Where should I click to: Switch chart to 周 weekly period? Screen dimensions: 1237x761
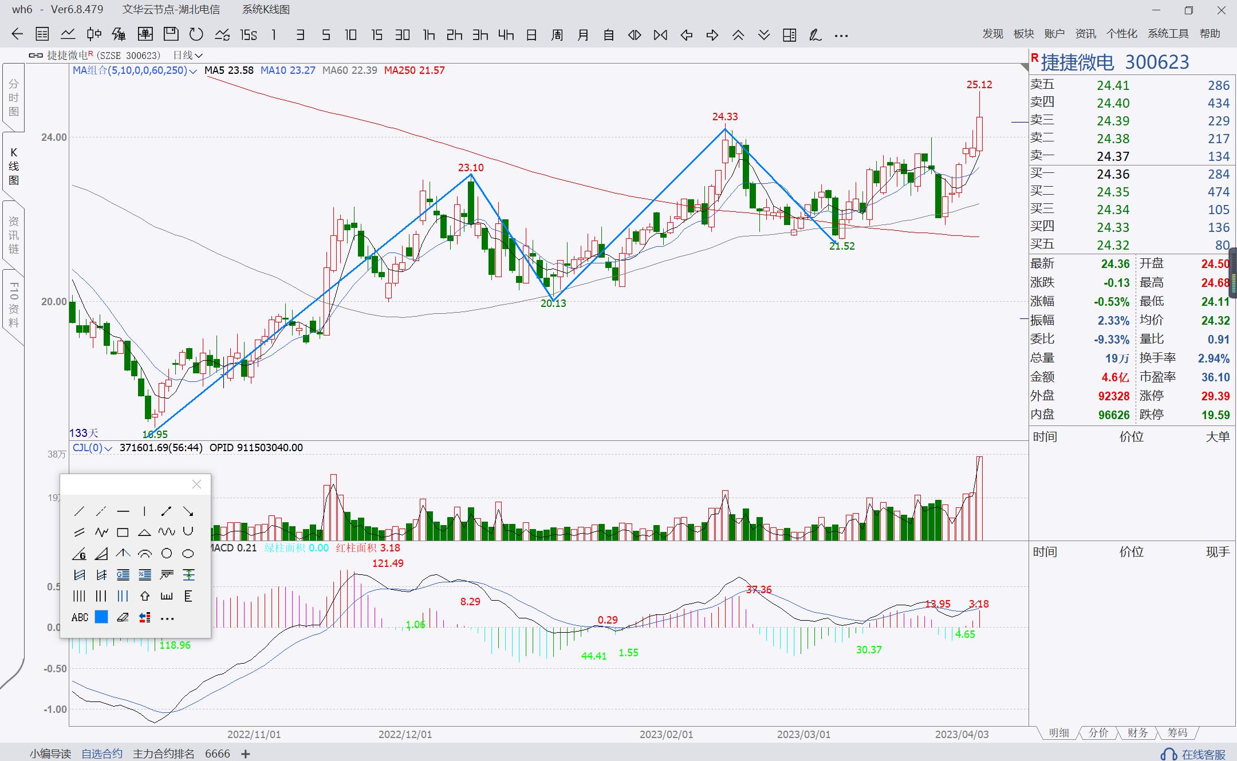557,35
